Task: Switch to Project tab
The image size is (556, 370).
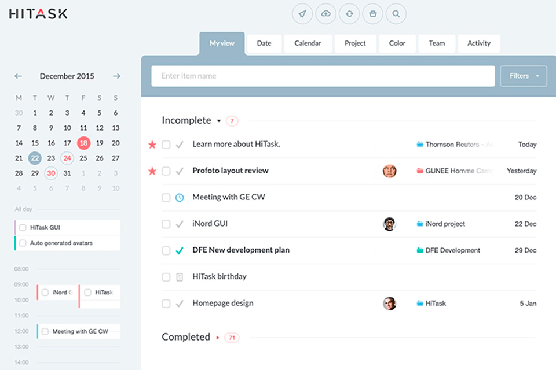Action: (355, 43)
